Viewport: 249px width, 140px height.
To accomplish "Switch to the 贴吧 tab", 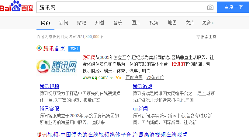I will pos(81,23).
